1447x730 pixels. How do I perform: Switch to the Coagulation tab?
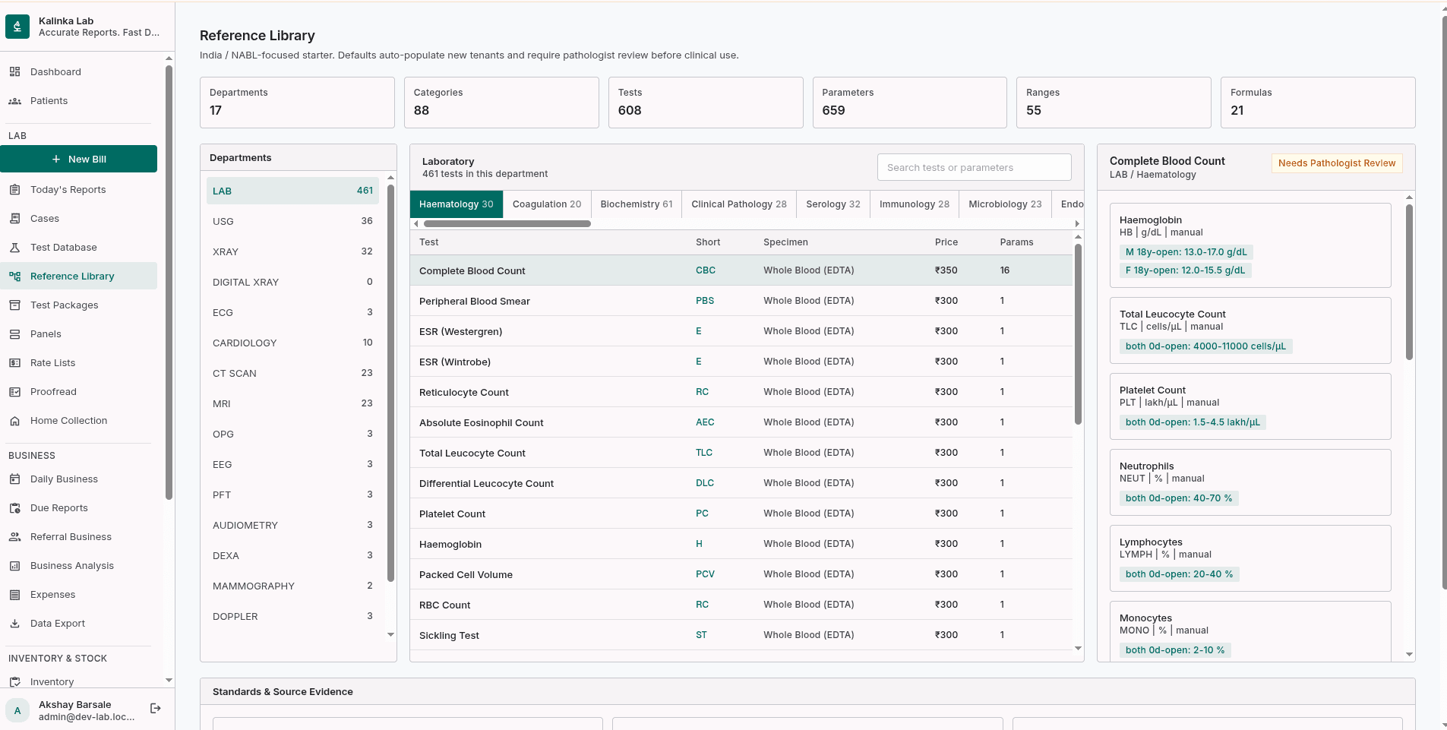[x=546, y=204]
